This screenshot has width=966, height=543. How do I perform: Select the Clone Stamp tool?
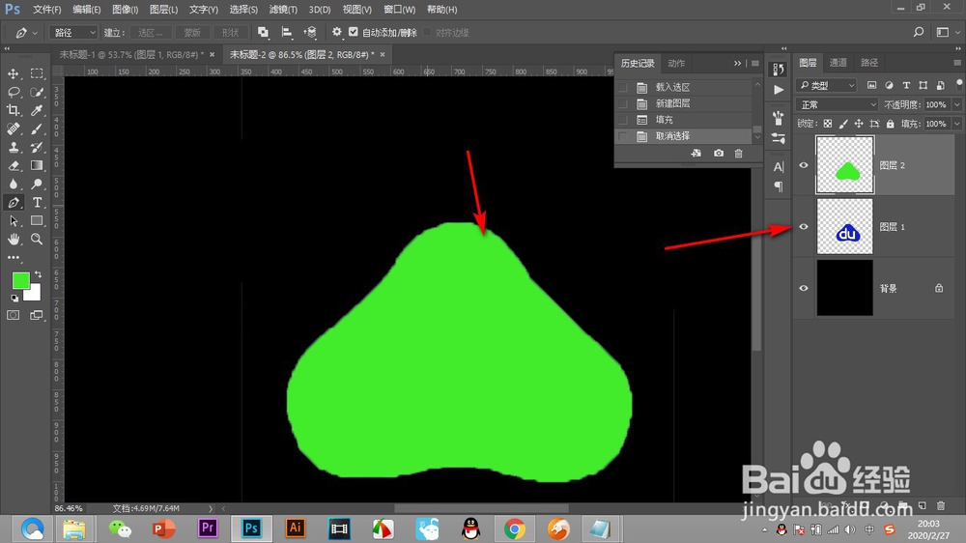point(13,147)
